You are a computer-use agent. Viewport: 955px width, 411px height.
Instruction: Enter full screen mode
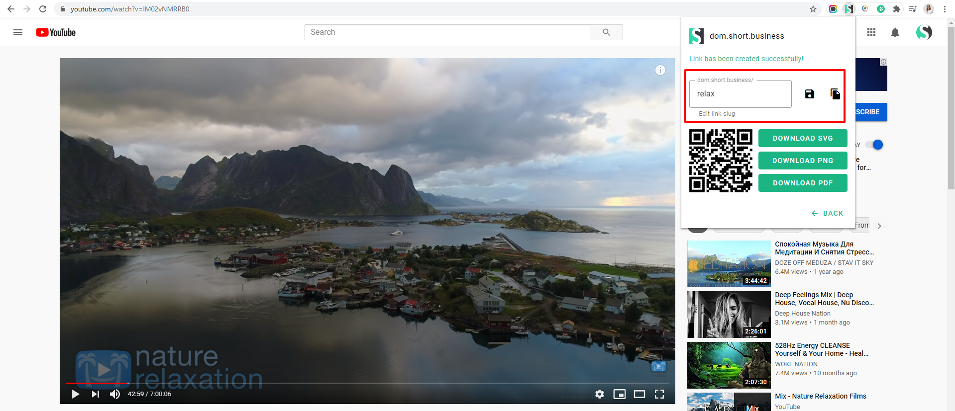(659, 394)
